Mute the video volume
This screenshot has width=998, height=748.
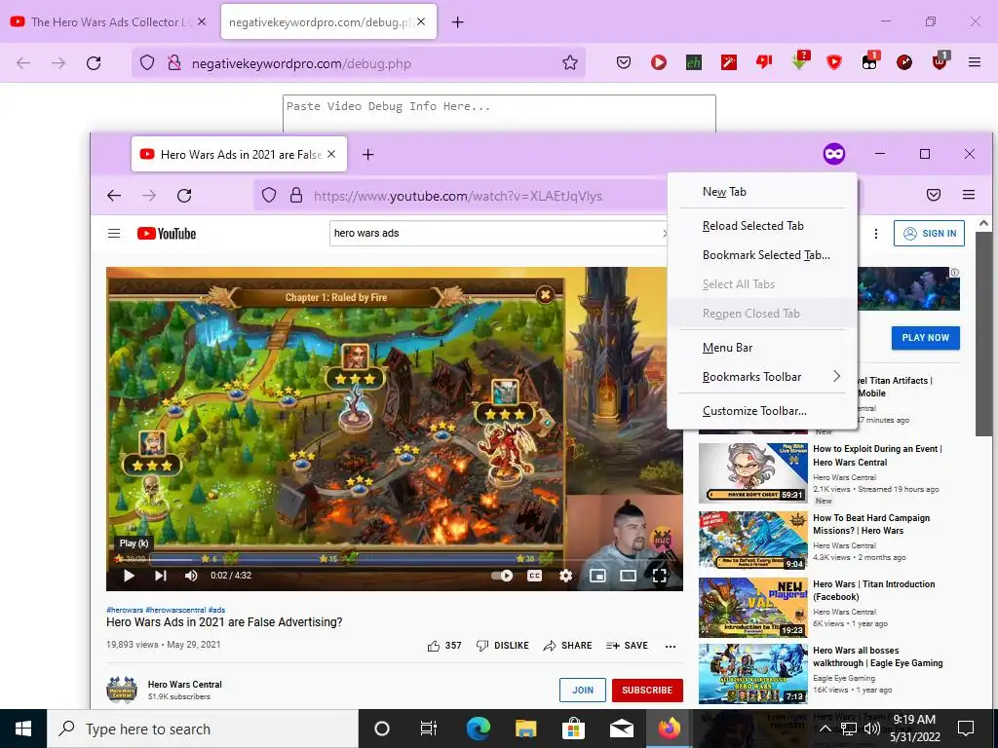[191, 576]
